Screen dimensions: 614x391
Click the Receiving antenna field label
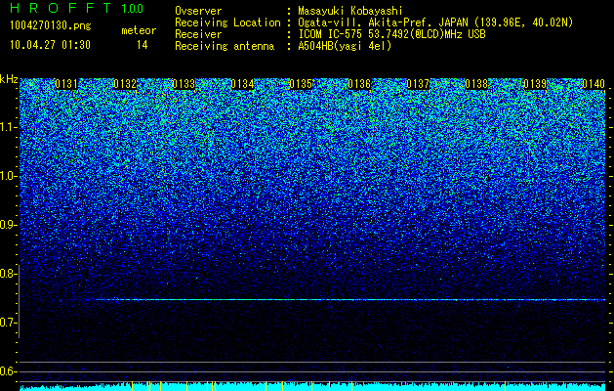225,46
